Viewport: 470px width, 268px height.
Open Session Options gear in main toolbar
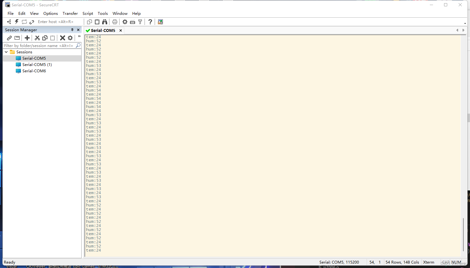125,22
